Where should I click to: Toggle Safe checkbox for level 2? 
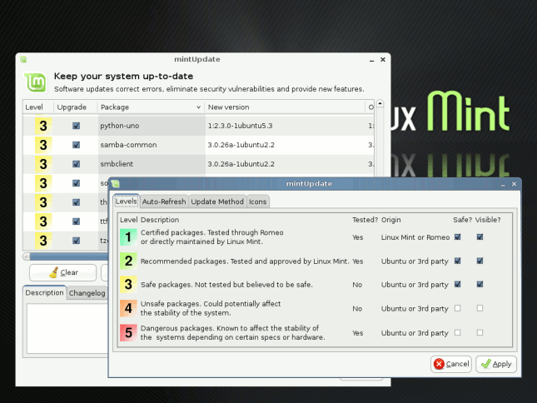tap(458, 261)
